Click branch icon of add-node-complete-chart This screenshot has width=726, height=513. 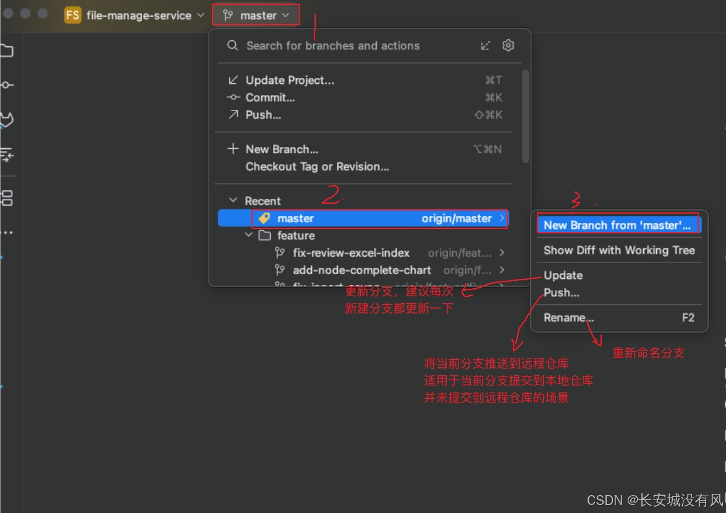280,270
